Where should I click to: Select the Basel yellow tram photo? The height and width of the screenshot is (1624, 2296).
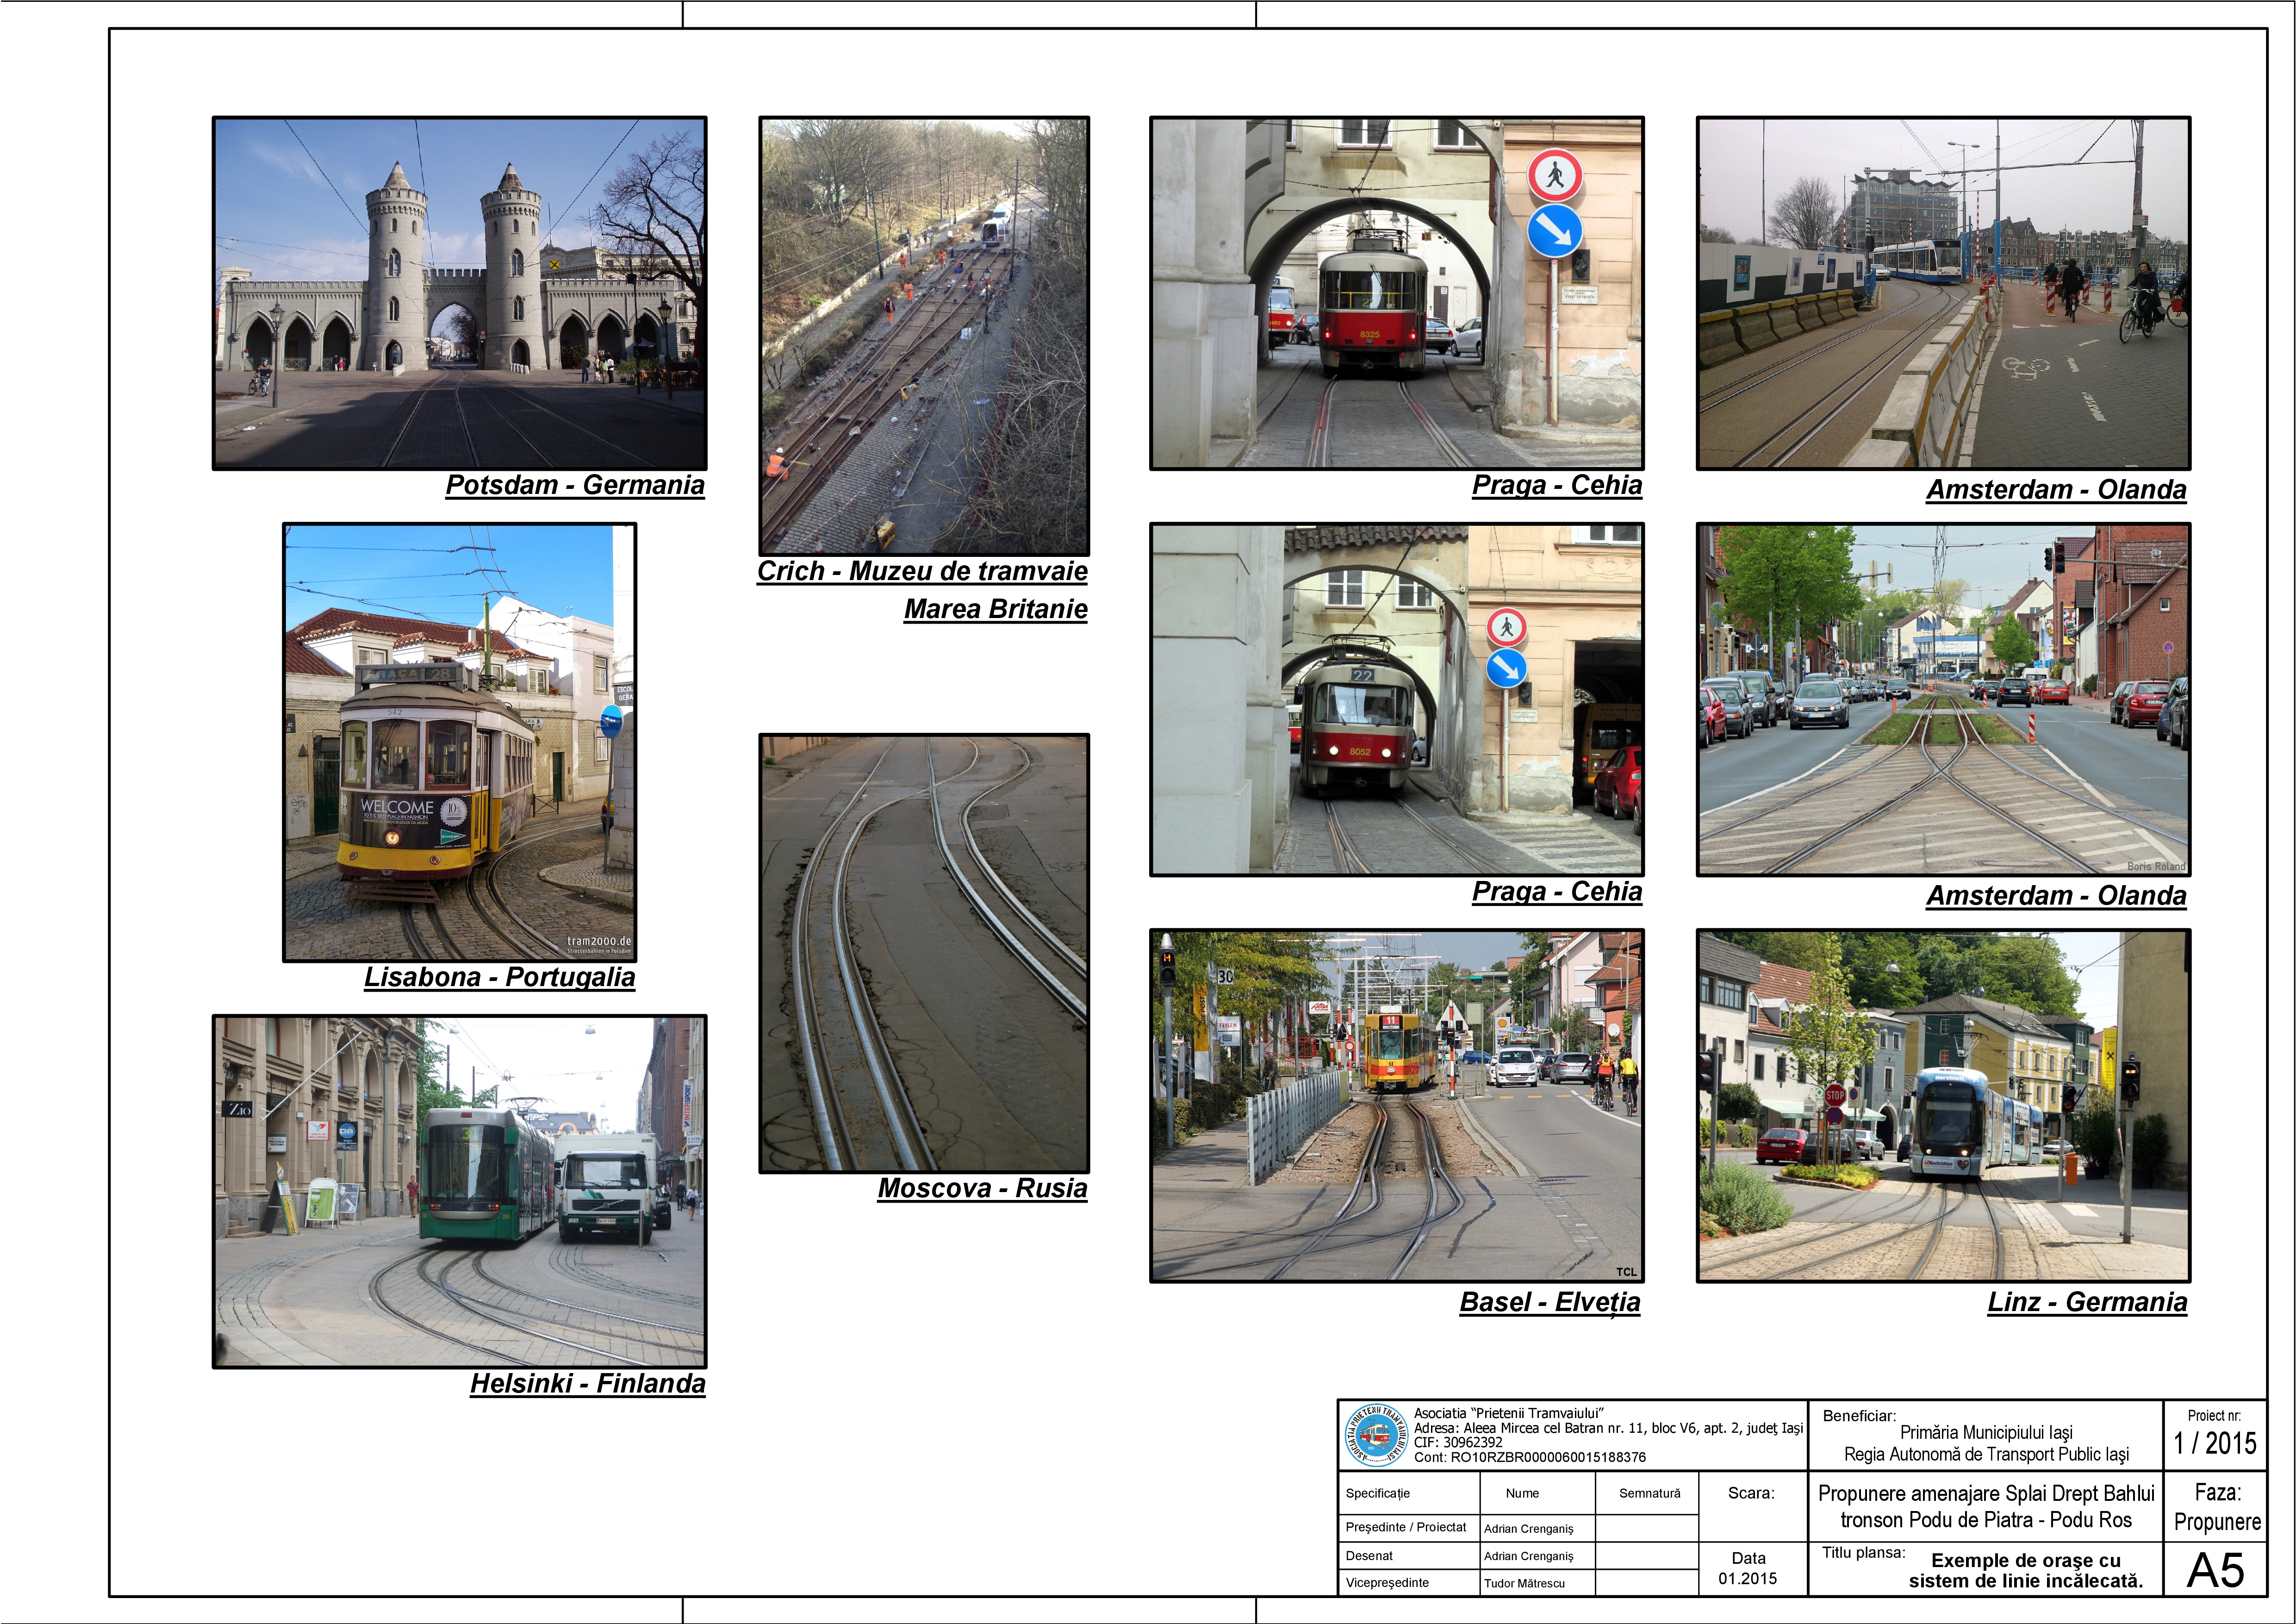1397,1106
